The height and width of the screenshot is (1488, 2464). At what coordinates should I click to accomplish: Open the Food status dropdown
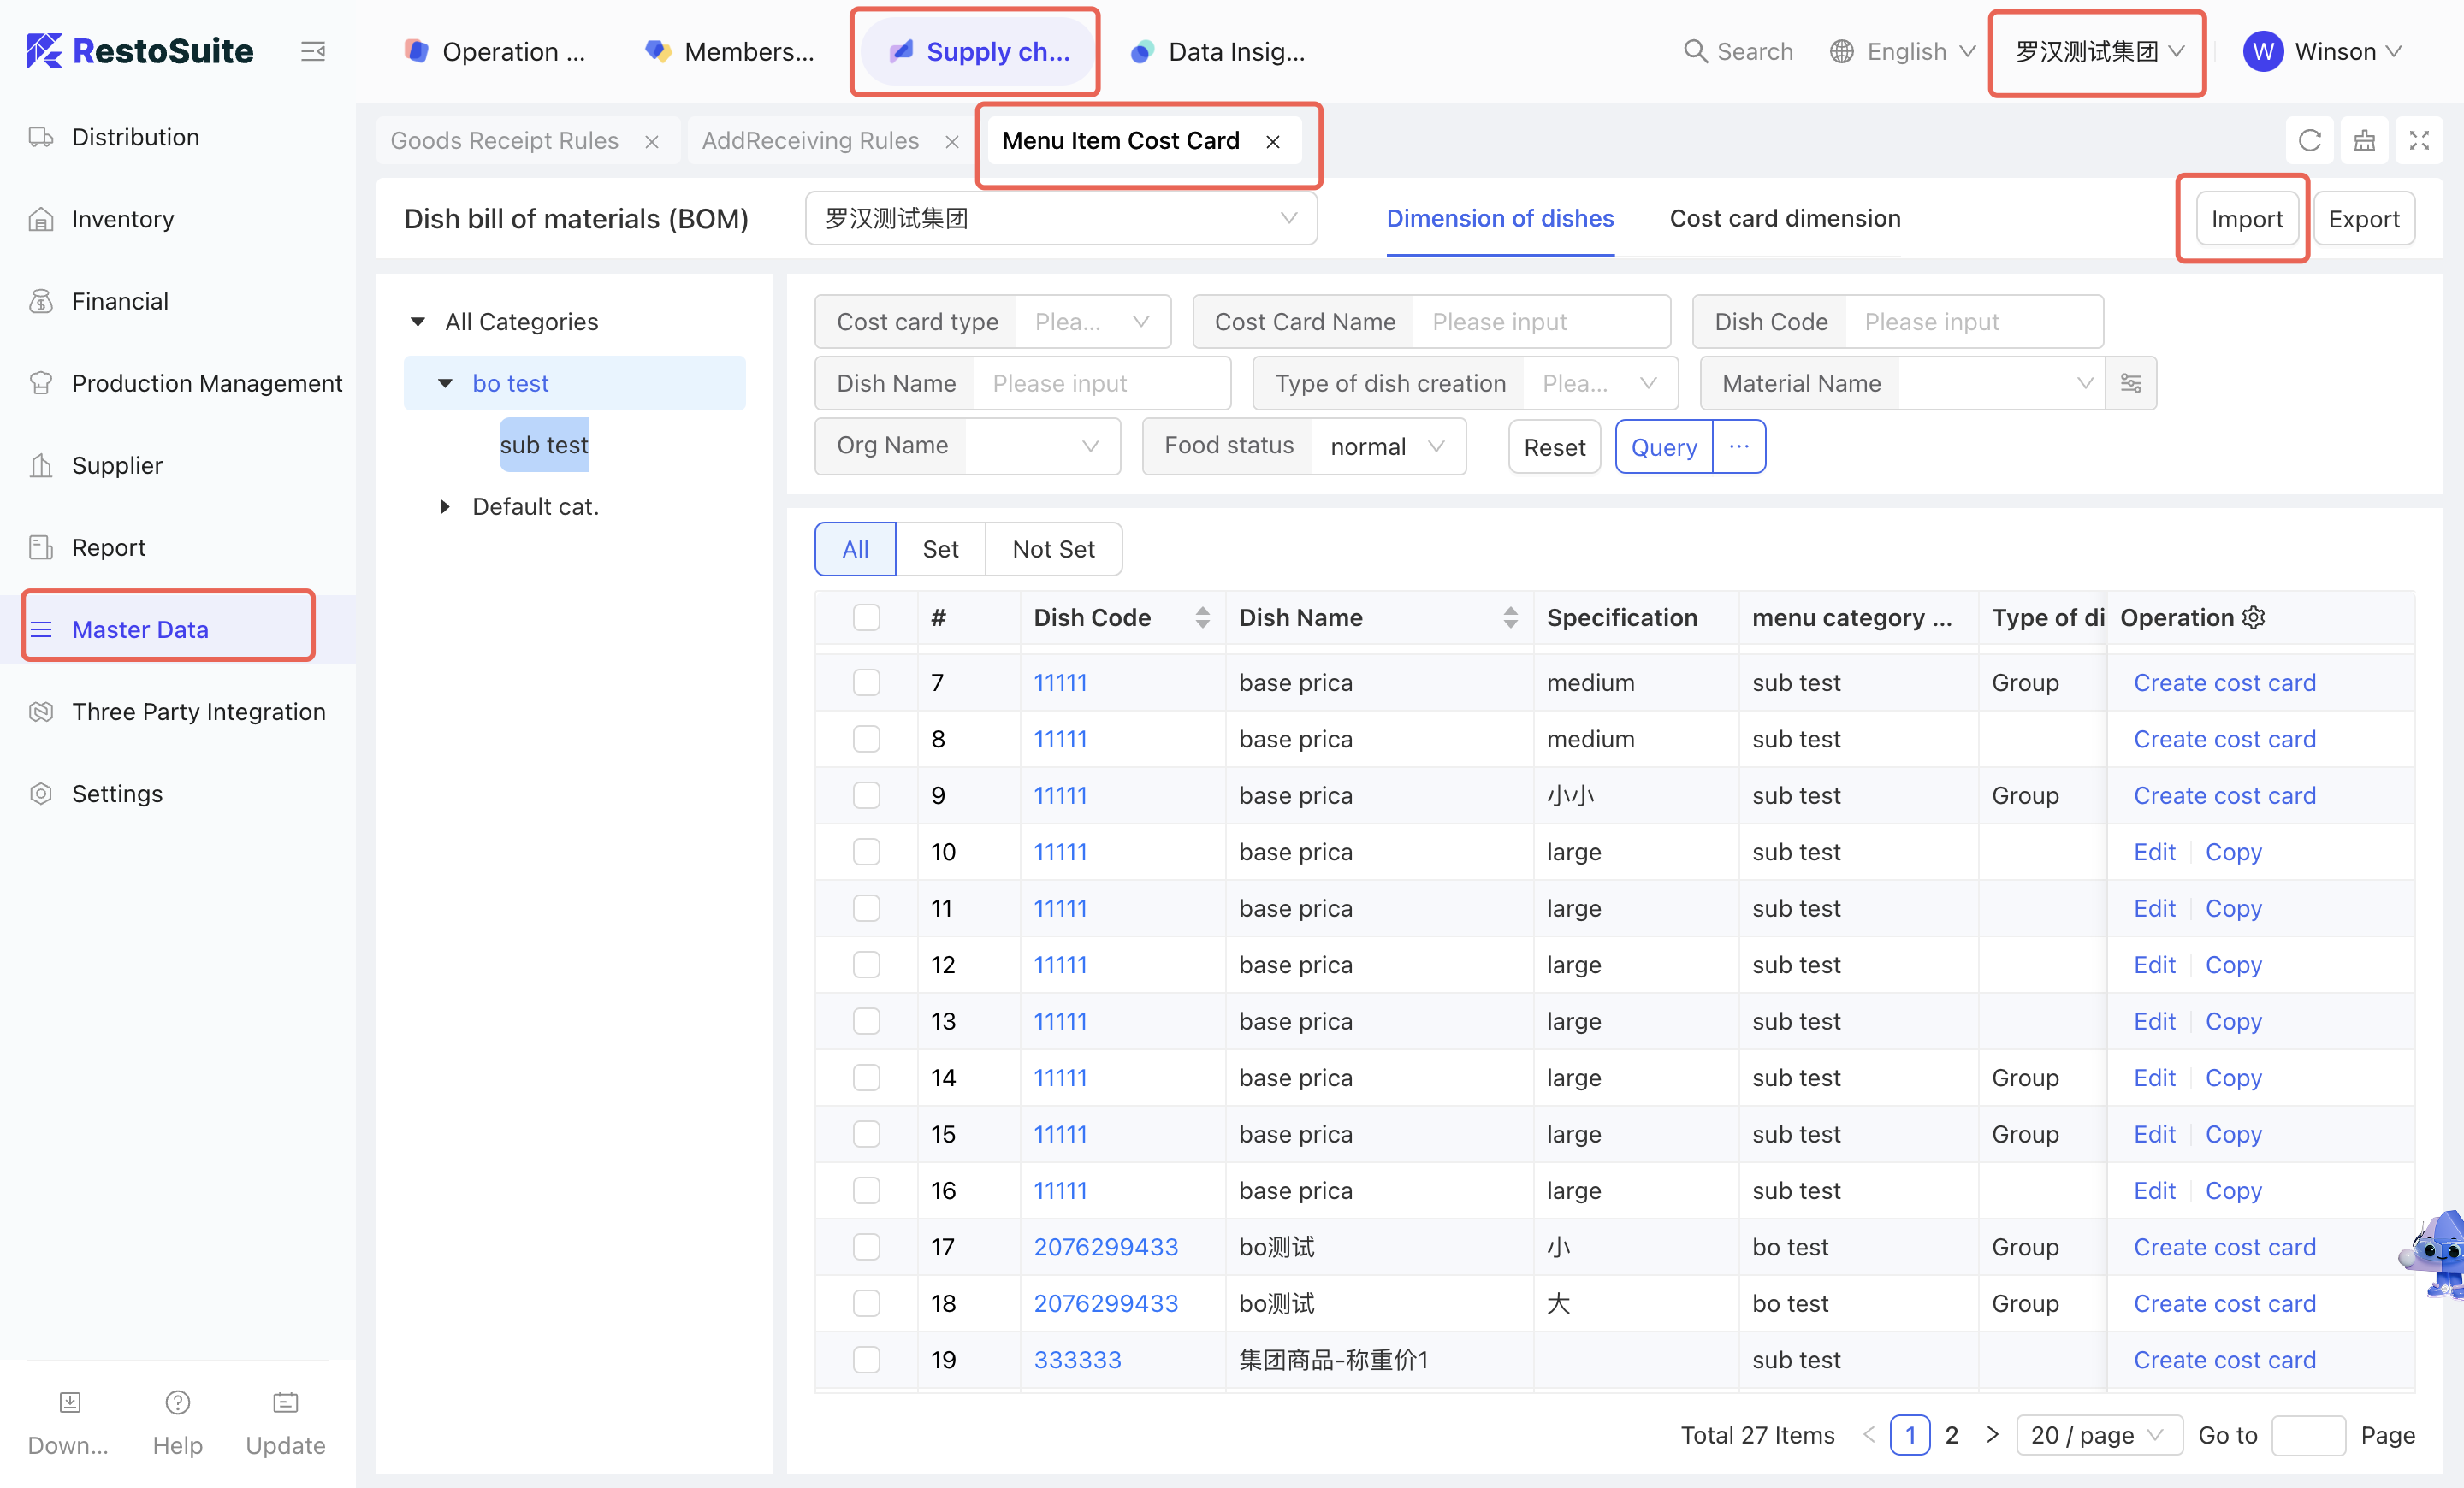pos(1386,446)
